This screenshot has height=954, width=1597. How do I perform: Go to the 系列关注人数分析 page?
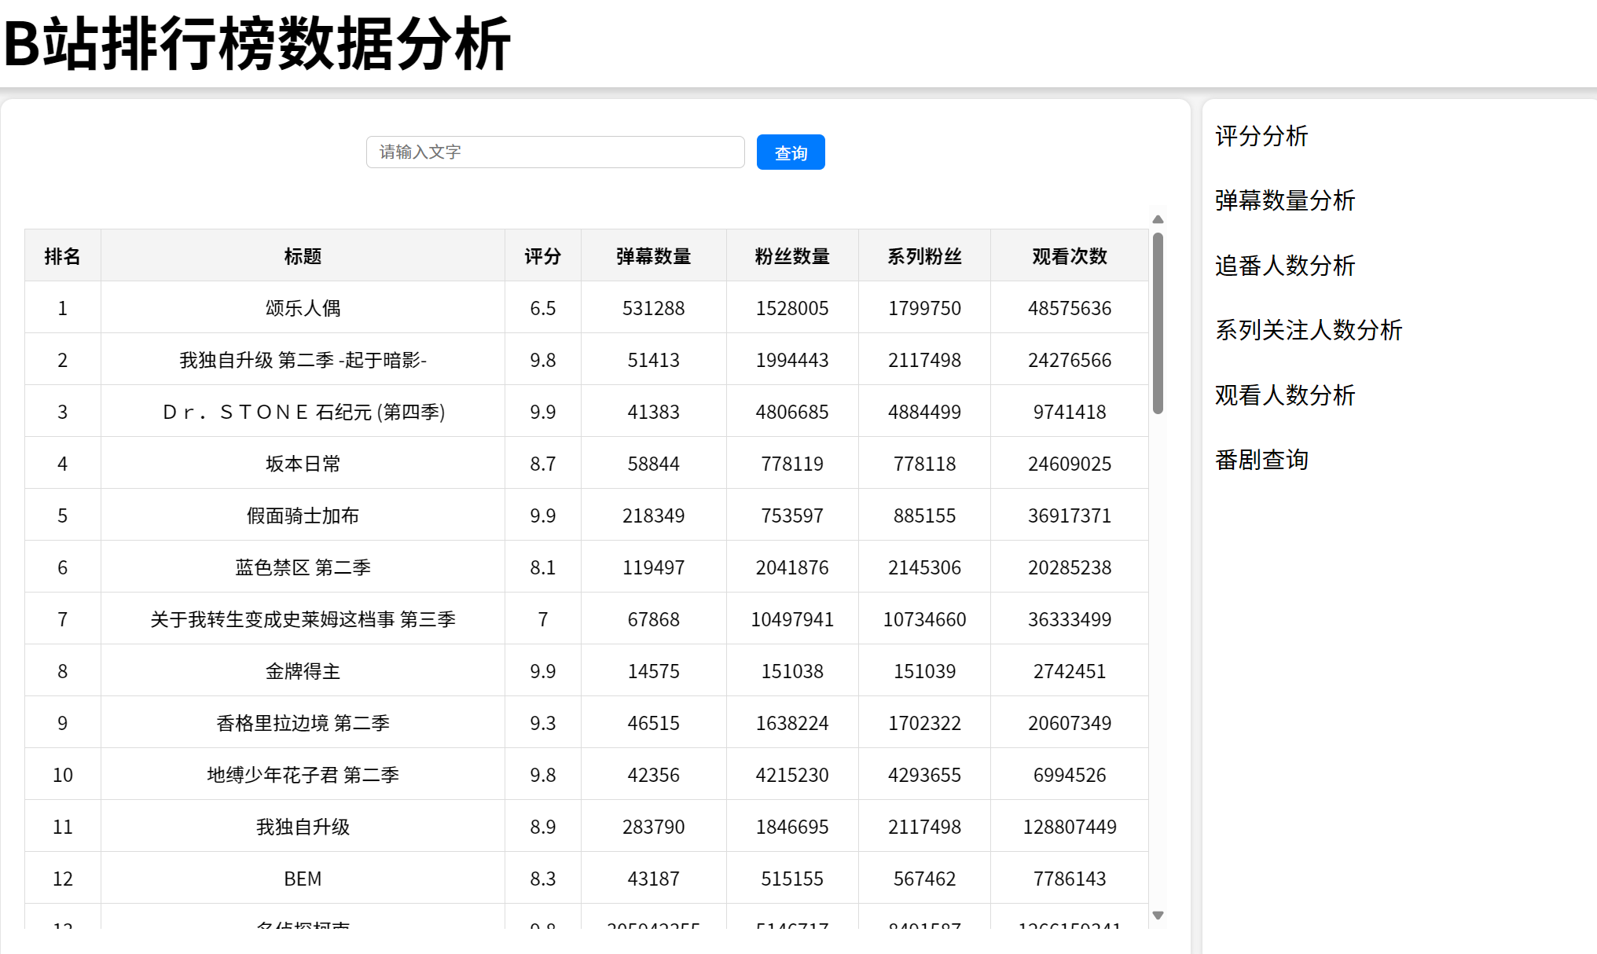[1309, 330]
